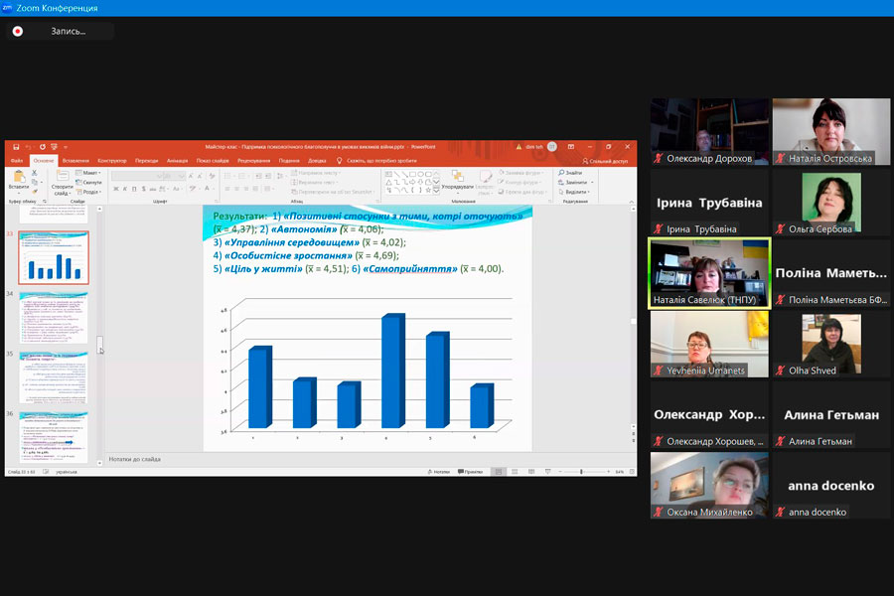Select Наталія Савелюк (ТНПУ) video tile

point(709,274)
